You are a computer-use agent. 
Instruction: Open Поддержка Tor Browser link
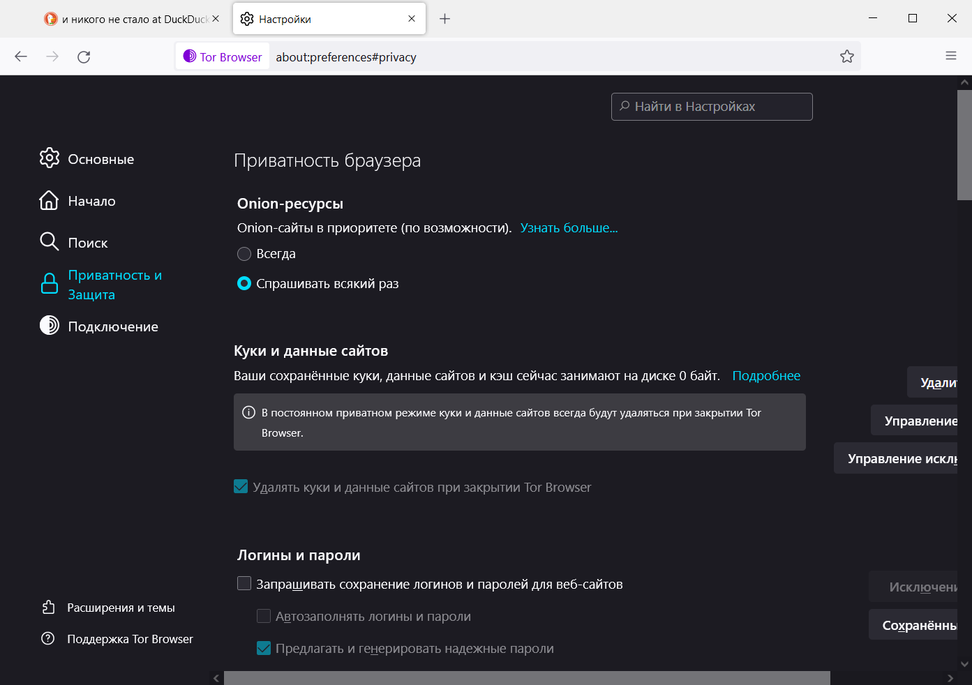click(x=130, y=639)
